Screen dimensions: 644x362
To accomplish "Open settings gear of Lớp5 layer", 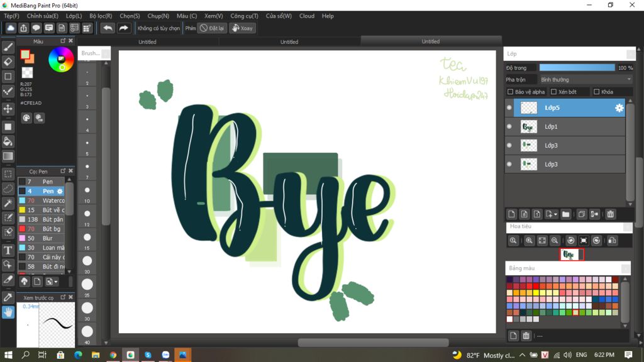I will point(619,108).
